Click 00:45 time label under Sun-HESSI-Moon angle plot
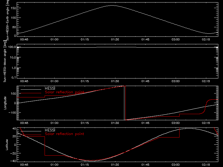 click(x=24, y=81)
